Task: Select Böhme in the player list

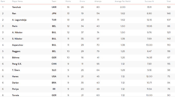Action: coord(16,58)
